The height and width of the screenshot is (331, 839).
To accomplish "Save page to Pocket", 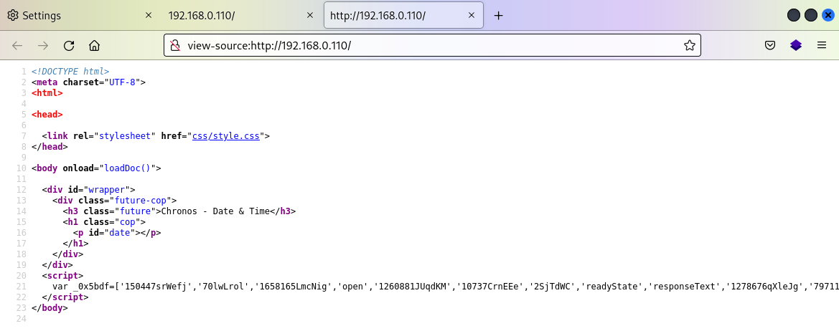I will [x=770, y=45].
